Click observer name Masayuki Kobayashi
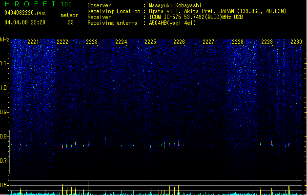Image resolution: width=307 pixels, height=195 pixels. (175, 5)
